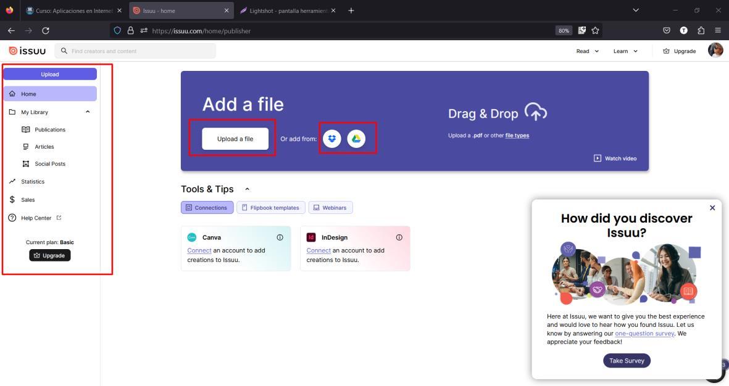
Task: Click the site padlock icon
Action: point(131,31)
